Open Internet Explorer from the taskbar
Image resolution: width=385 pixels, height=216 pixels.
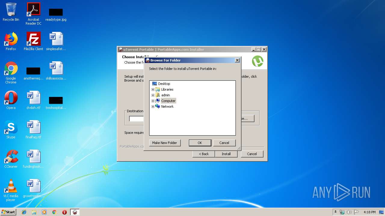24,212
